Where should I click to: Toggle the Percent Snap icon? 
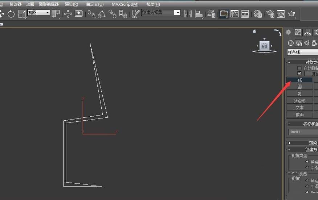pyautogui.click(x=113, y=14)
